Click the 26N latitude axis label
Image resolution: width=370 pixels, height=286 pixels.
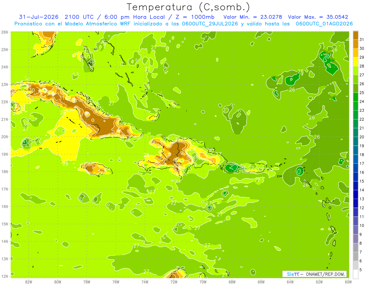pos(4,32)
